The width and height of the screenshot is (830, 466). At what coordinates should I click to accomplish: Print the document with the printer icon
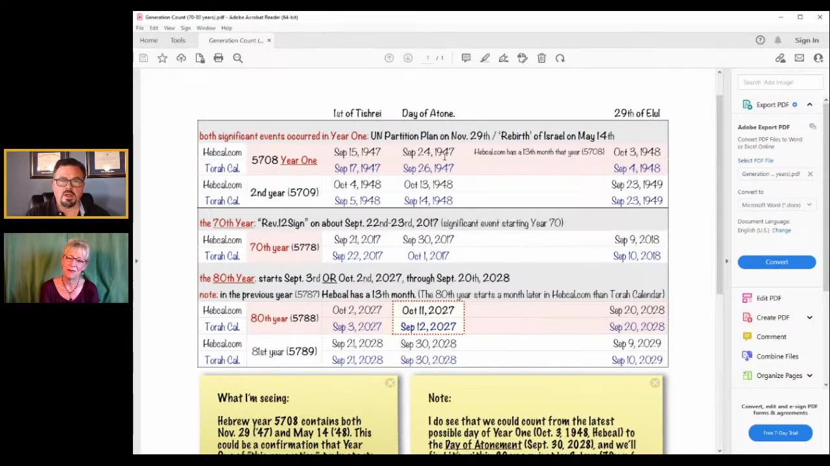click(219, 58)
